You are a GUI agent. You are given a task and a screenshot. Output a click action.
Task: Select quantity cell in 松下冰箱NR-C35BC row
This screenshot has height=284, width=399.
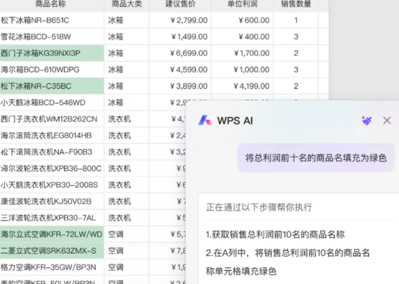pos(296,86)
